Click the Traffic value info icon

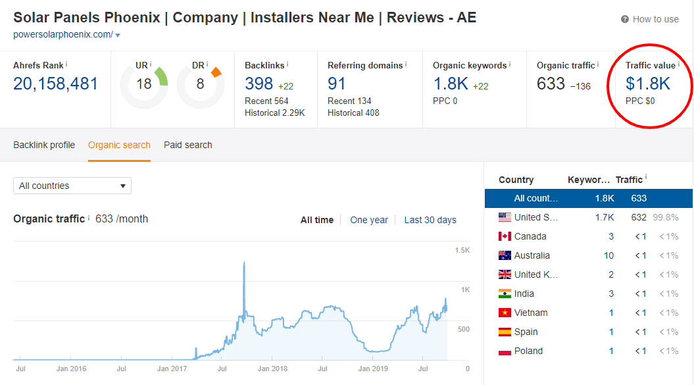[x=678, y=64]
